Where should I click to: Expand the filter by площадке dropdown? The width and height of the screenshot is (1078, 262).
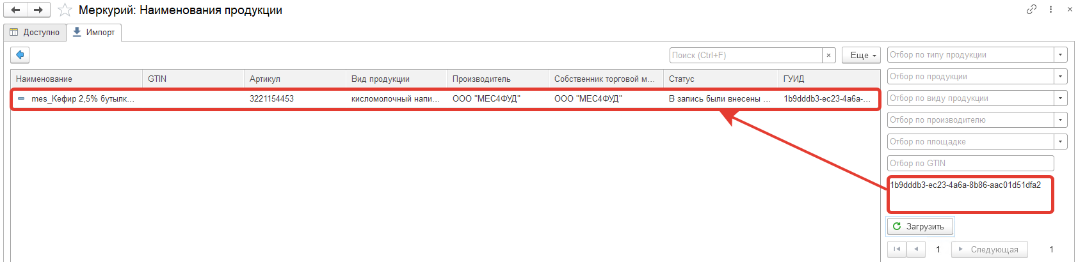click(1061, 142)
